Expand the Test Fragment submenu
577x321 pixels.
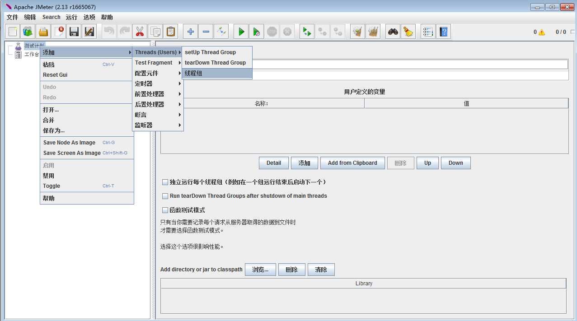(x=158, y=63)
